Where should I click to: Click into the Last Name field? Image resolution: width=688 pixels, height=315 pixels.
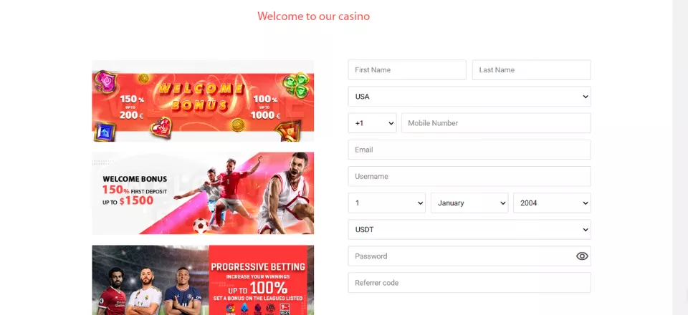point(531,69)
